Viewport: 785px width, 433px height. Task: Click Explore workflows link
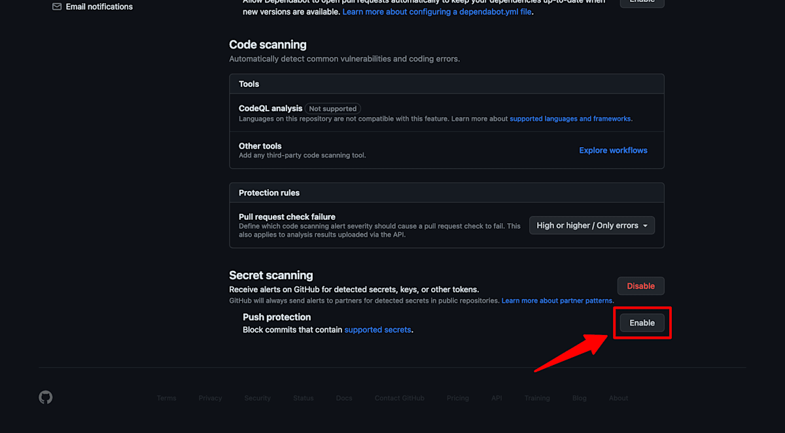[x=613, y=150]
